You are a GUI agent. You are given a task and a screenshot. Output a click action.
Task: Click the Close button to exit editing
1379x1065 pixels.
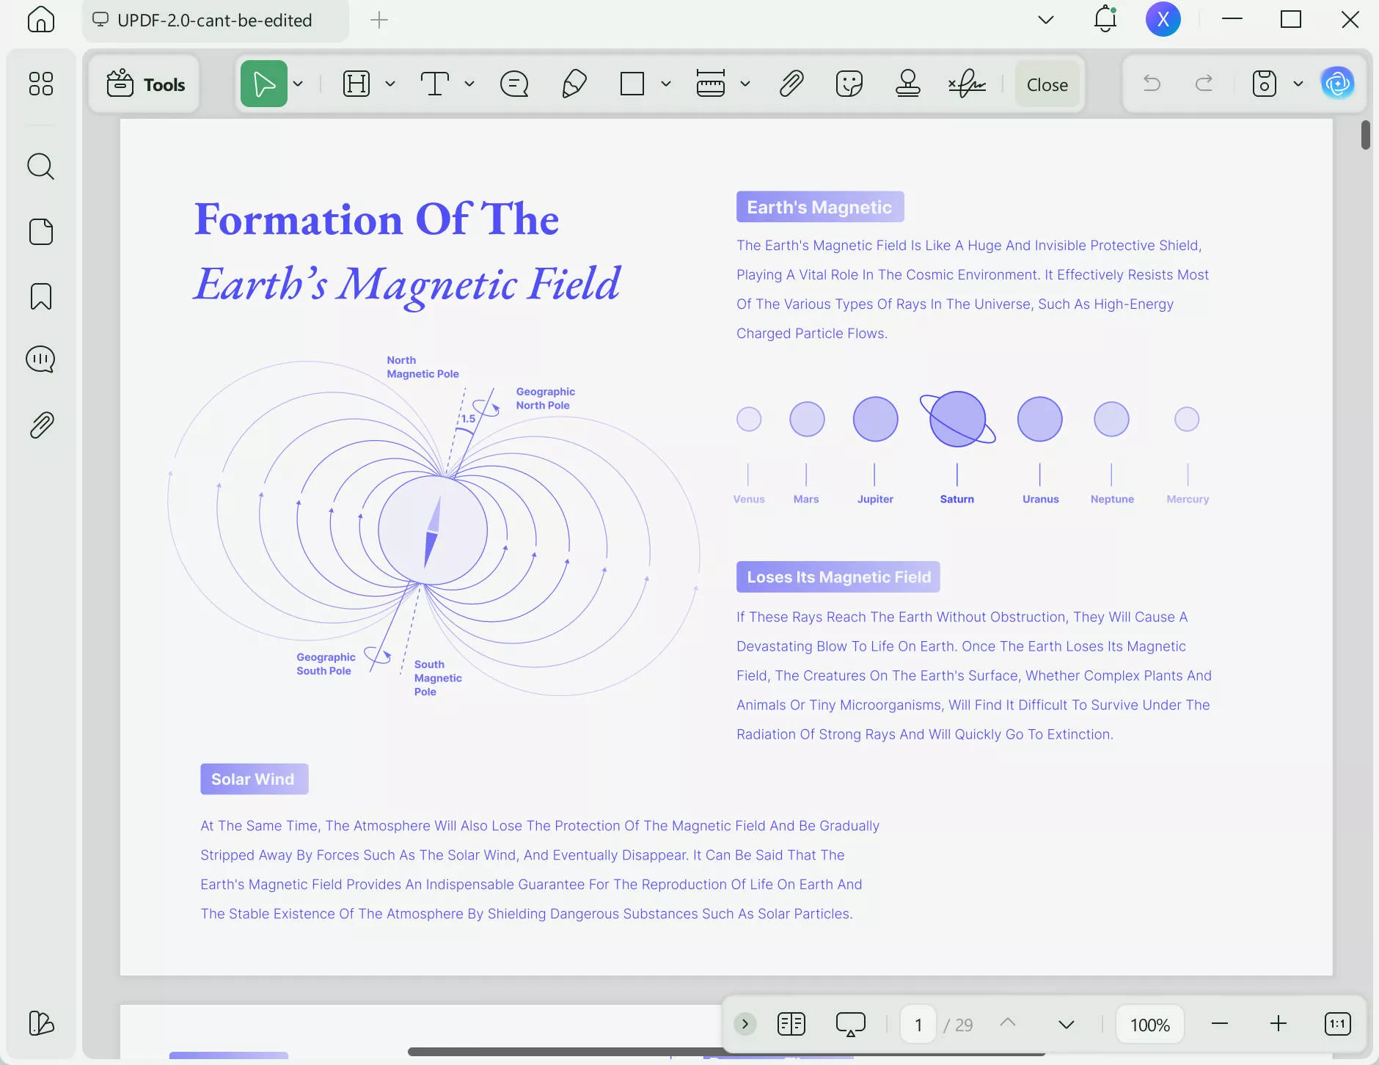(x=1045, y=84)
